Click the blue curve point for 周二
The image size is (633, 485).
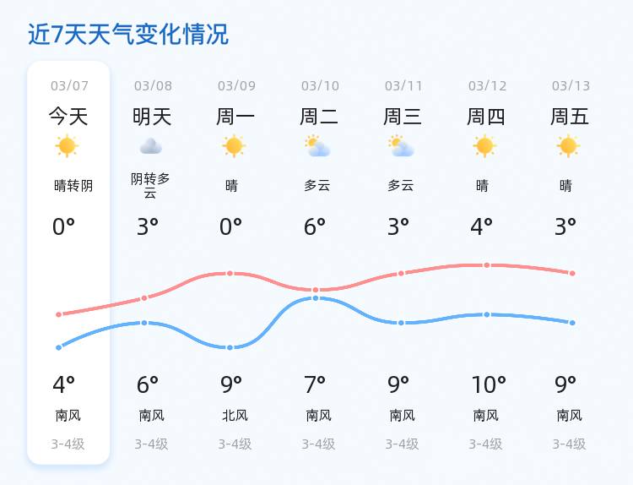pyautogui.click(x=316, y=298)
